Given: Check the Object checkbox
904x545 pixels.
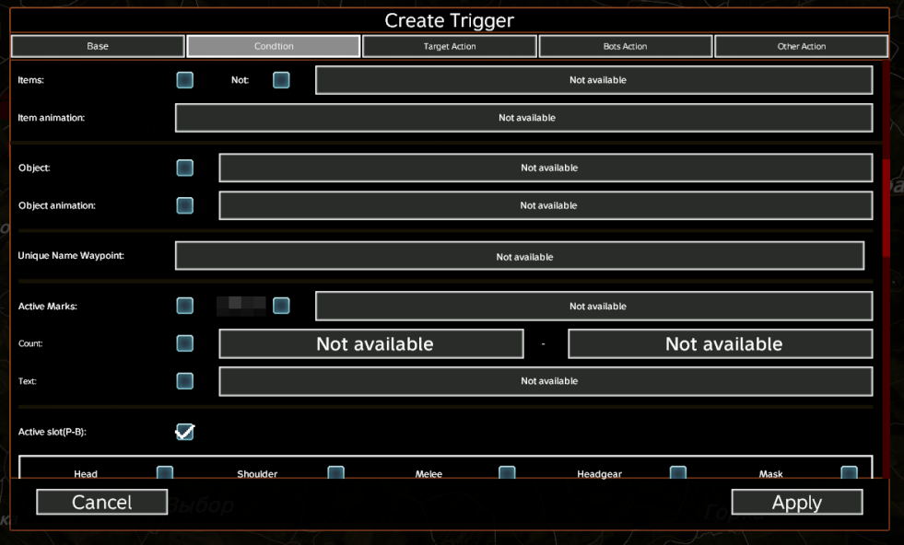Looking at the screenshot, I should tap(185, 168).
